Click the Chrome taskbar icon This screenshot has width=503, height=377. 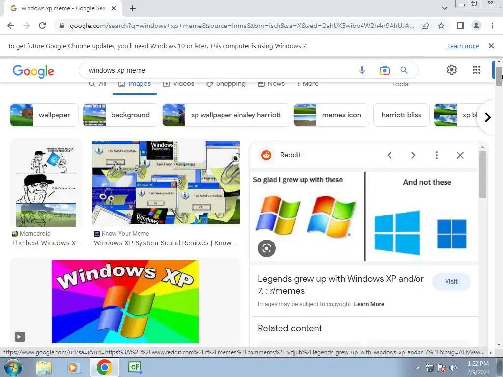(104, 367)
